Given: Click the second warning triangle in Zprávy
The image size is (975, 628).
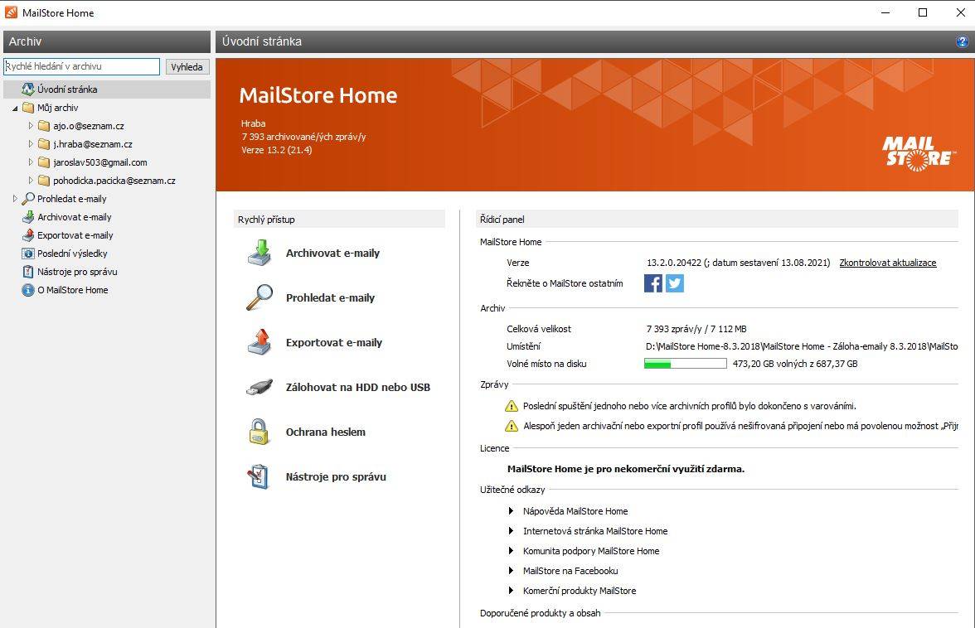Looking at the screenshot, I should point(511,426).
